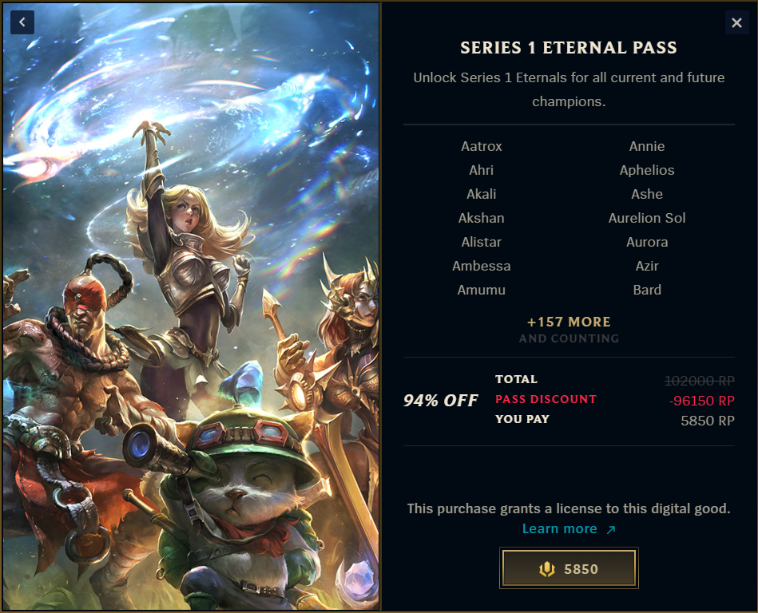Click the 94% OFF discount label
The height and width of the screenshot is (613, 758).
click(440, 401)
